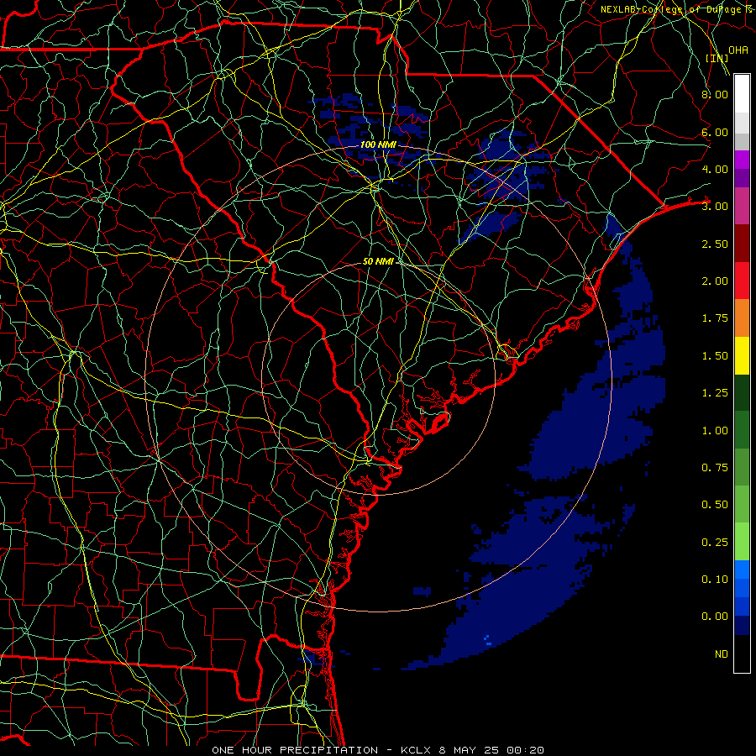Pick the bright magenta legend swatch above 4.00
The image size is (756, 756).
click(x=742, y=160)
